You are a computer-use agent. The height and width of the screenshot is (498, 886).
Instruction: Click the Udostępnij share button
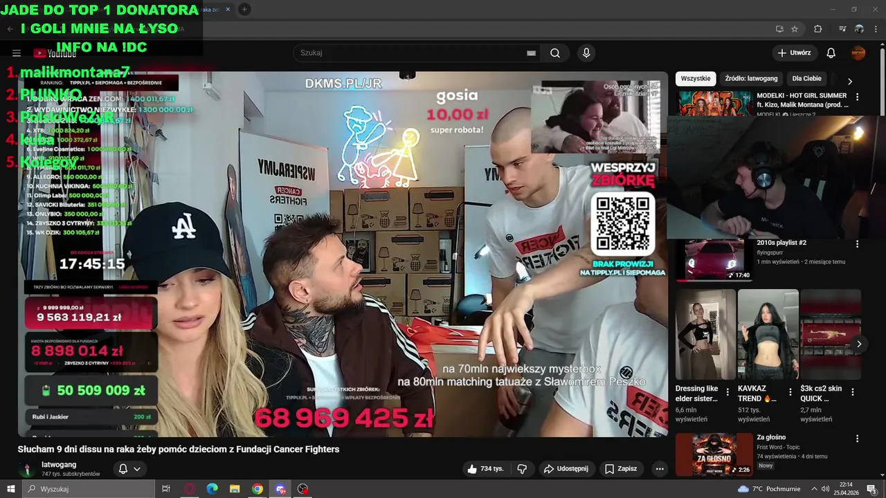point(566,469)
